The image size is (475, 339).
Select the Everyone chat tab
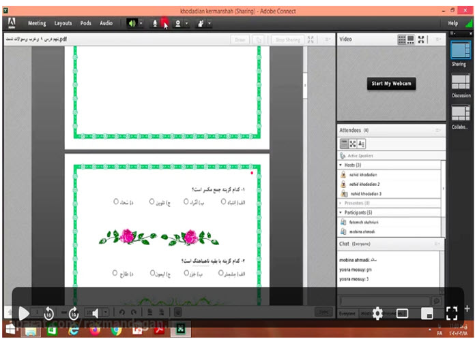(347, 314)
